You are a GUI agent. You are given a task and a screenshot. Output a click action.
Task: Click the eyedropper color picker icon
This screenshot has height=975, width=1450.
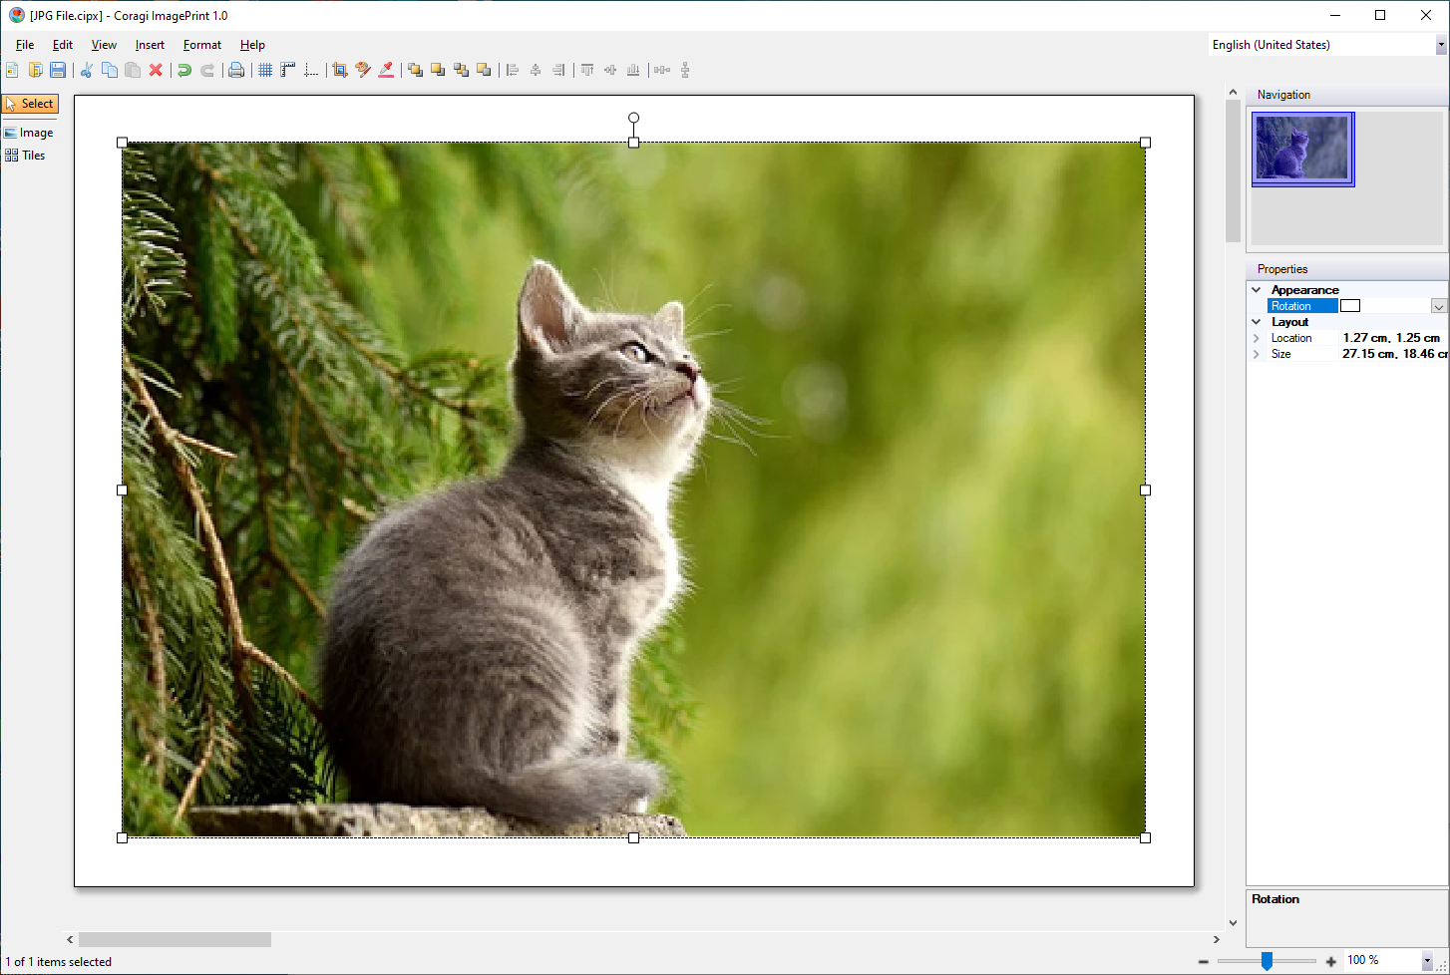[386, 70]
